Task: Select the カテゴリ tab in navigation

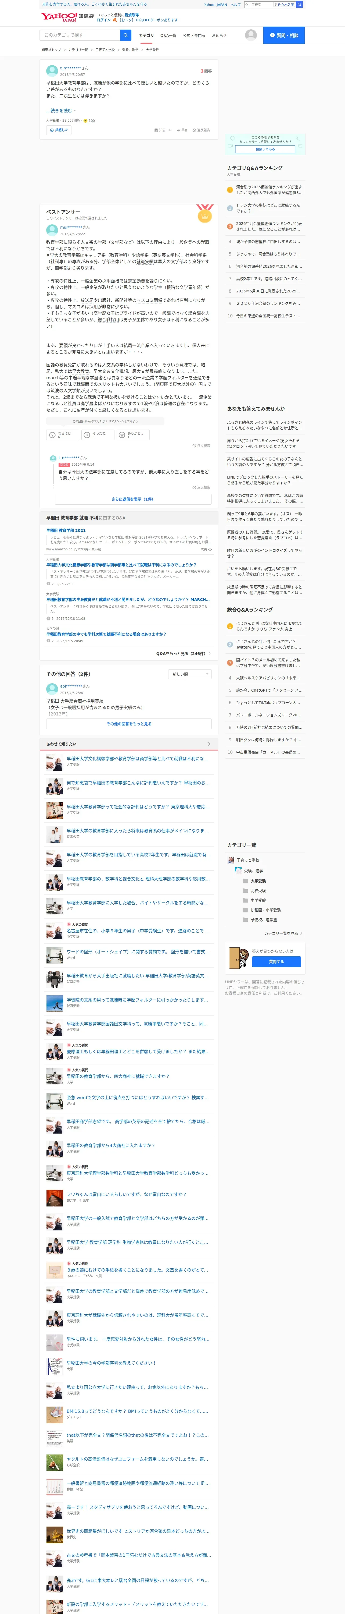Action: pyautogui.click(x=146, y=36)
